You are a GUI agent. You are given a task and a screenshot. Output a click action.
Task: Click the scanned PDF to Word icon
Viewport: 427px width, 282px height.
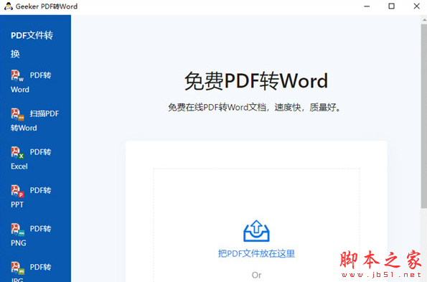(x=17, y=114)
